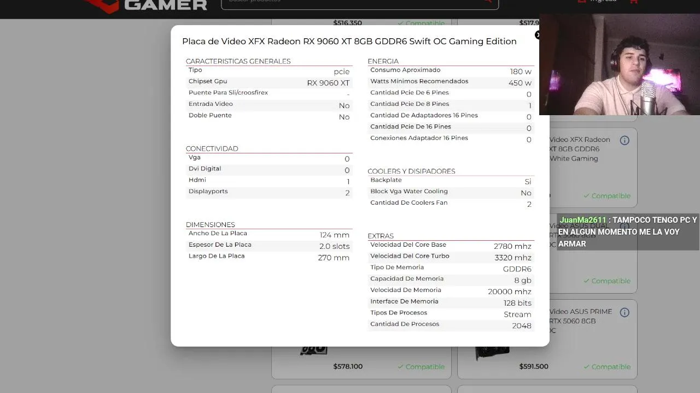Select the Backplate value Si
The width and height of the screenshot is (700, 393).
[528, 181]
